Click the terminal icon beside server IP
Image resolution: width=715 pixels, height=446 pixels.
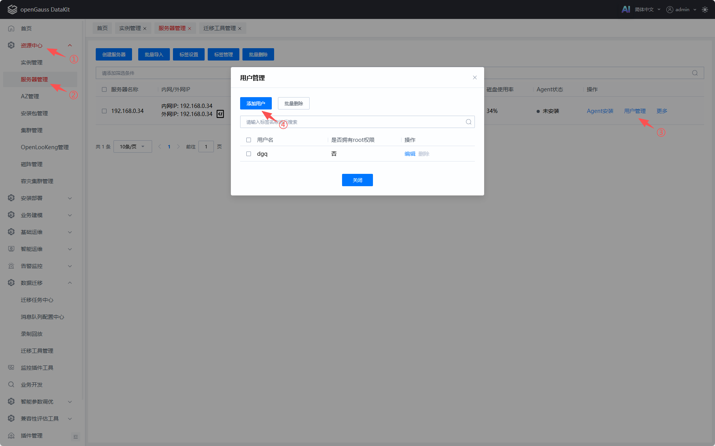tap(220, 114)
